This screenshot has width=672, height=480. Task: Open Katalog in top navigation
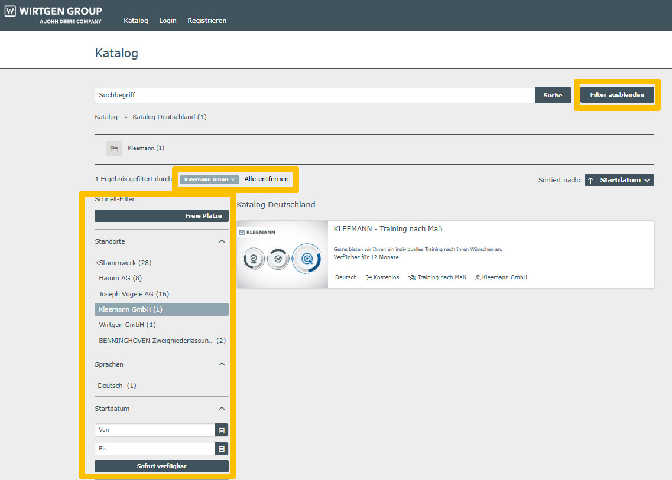136,21
